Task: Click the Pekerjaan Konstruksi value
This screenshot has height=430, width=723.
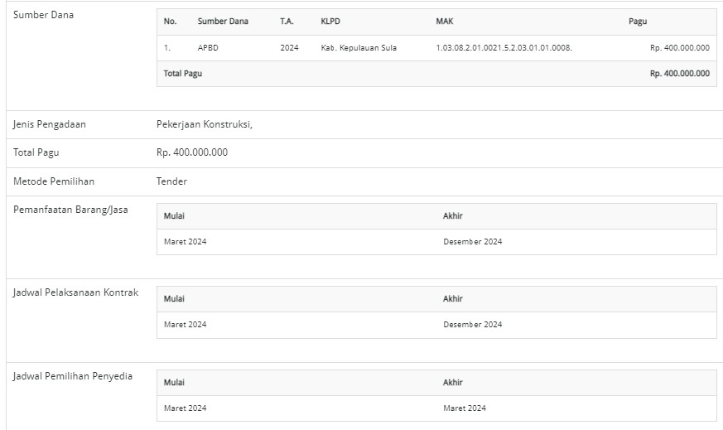Action: tap(204, 124)
